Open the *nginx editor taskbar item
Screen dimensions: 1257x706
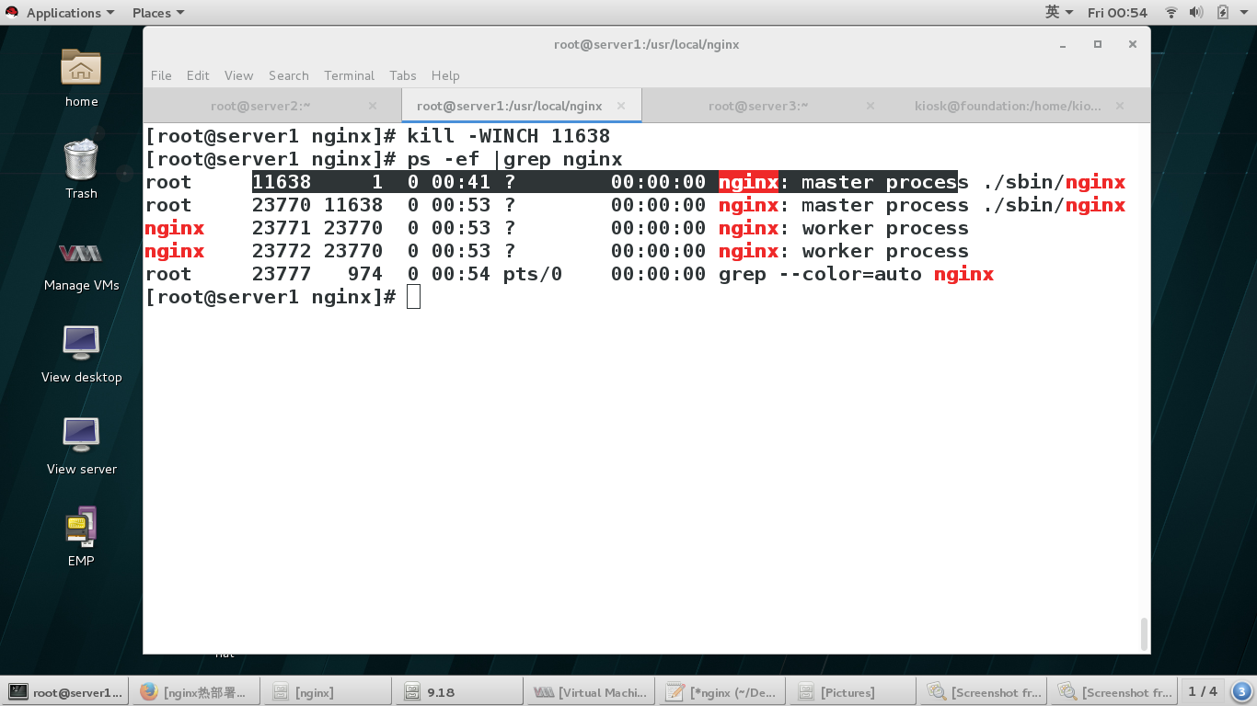tap(721, 692)
